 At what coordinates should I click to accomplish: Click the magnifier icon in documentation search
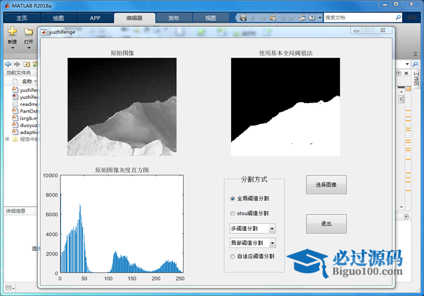(x=399, y=18)
